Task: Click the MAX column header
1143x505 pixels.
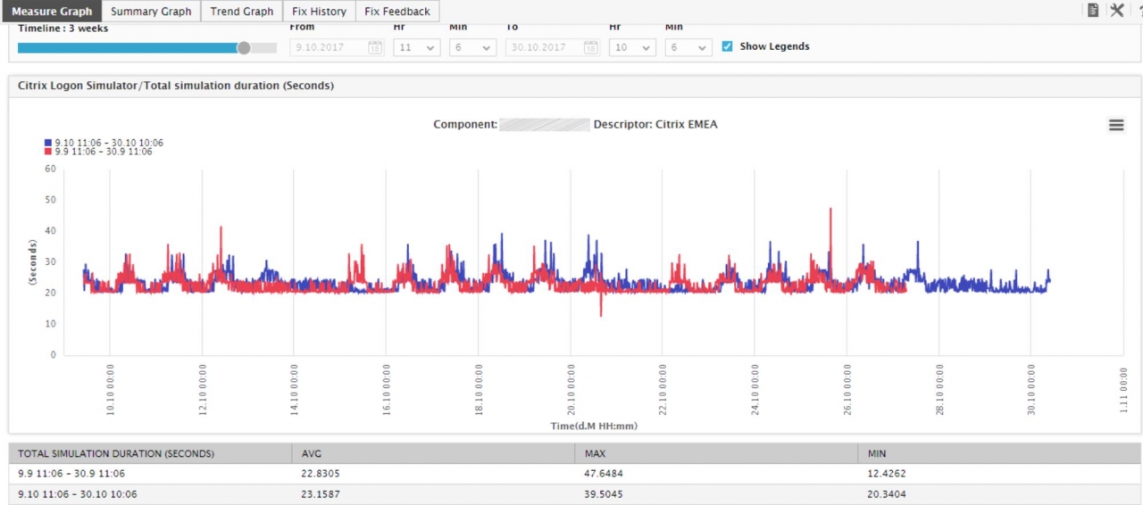Action: pos(715,453)
